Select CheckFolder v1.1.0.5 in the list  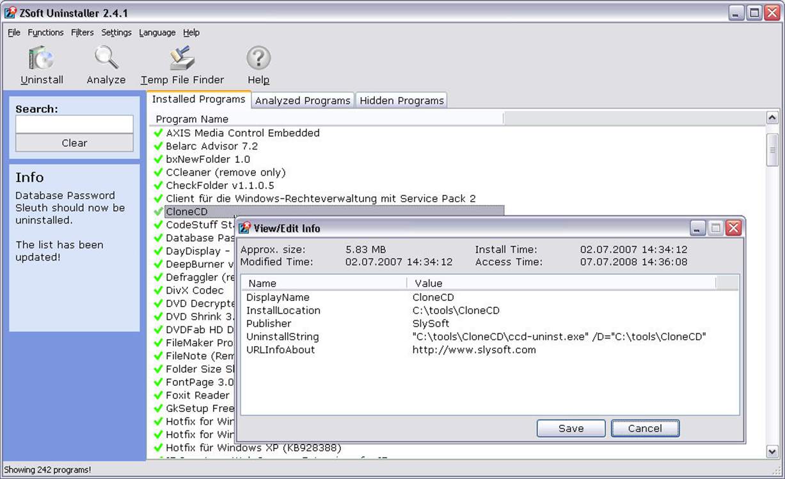coord(219,185)
